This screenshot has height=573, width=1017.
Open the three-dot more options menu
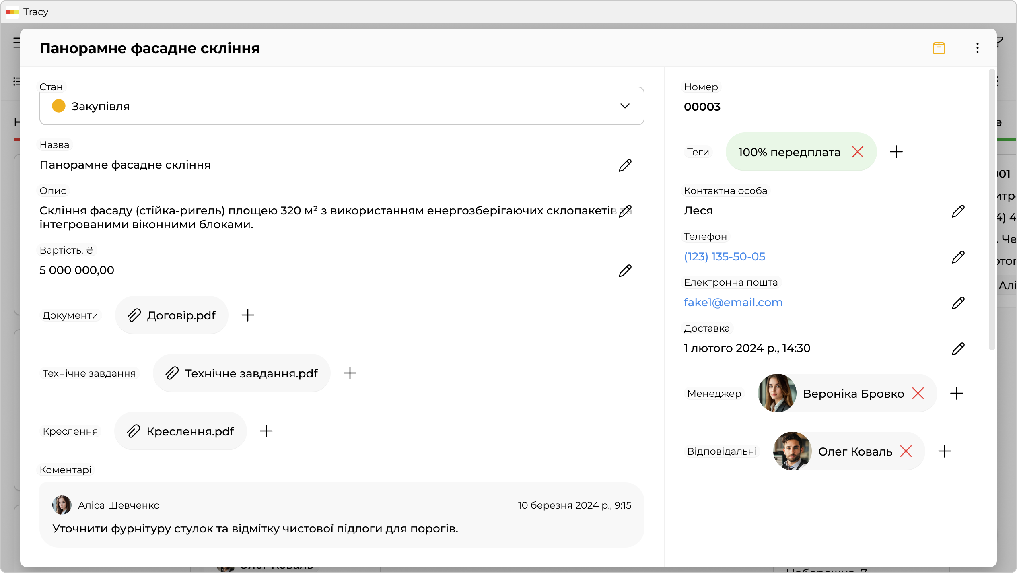[x=977, y=48]
